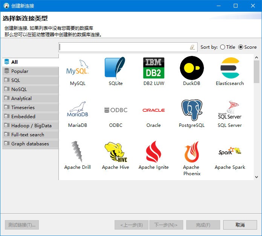Click the 上一步(B) back button

pyautogui.click(x=132, y=225)
